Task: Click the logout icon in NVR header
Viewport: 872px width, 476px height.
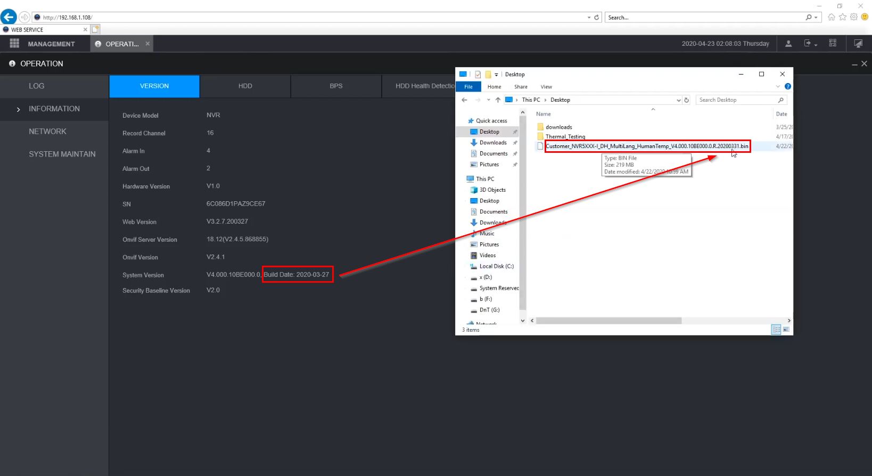Action: pos(808,44)
